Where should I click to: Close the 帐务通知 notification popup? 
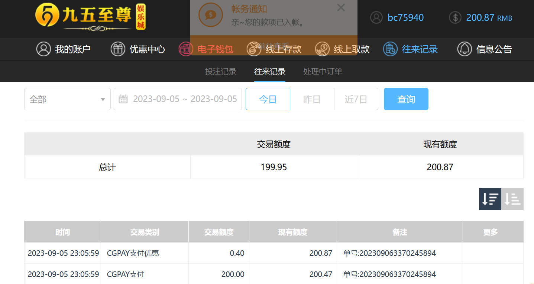[341, 7]
